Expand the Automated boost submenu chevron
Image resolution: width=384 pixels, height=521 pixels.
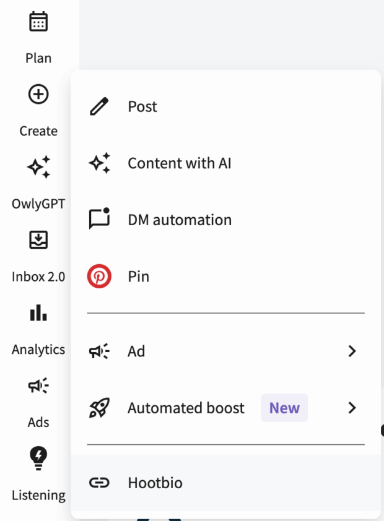(352, 408)
